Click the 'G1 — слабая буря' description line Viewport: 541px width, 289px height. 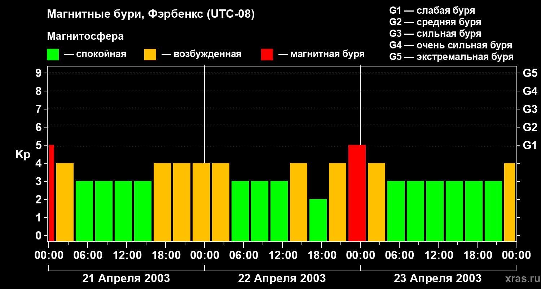(x=432, y=10)
